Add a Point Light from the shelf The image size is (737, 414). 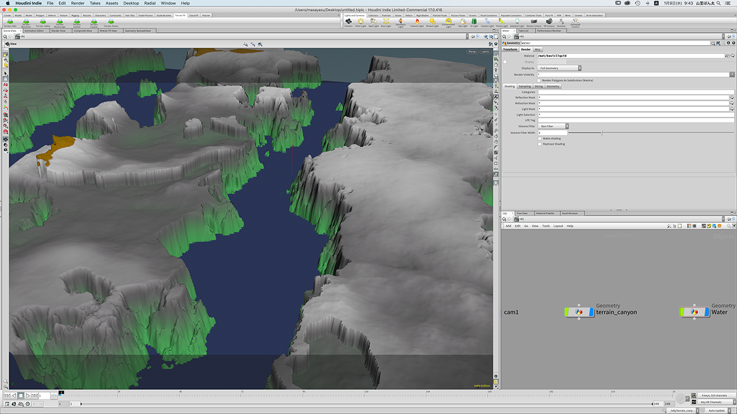(x=360, y=22)
